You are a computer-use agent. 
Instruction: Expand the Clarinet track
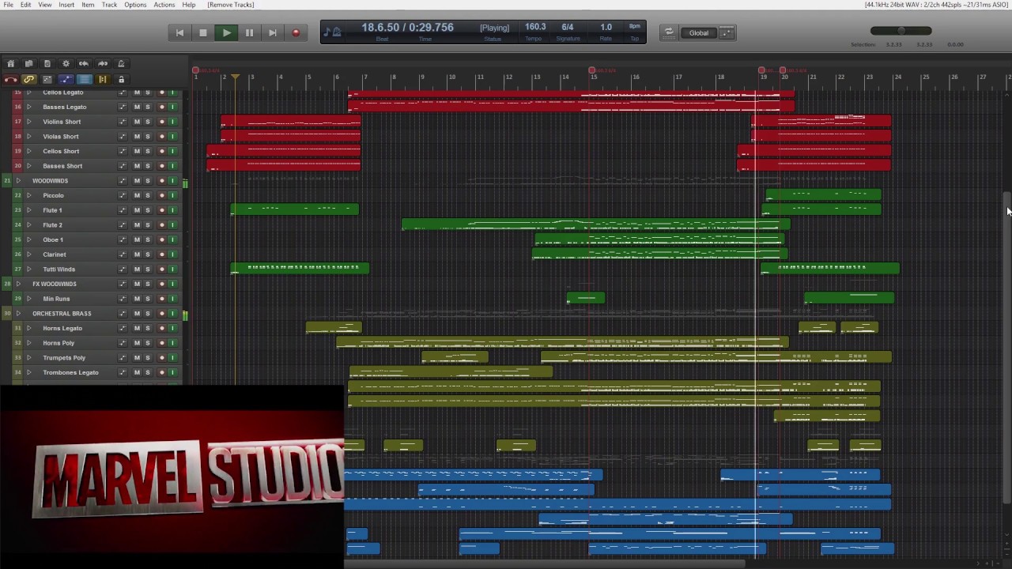click(x=28, y=254)
